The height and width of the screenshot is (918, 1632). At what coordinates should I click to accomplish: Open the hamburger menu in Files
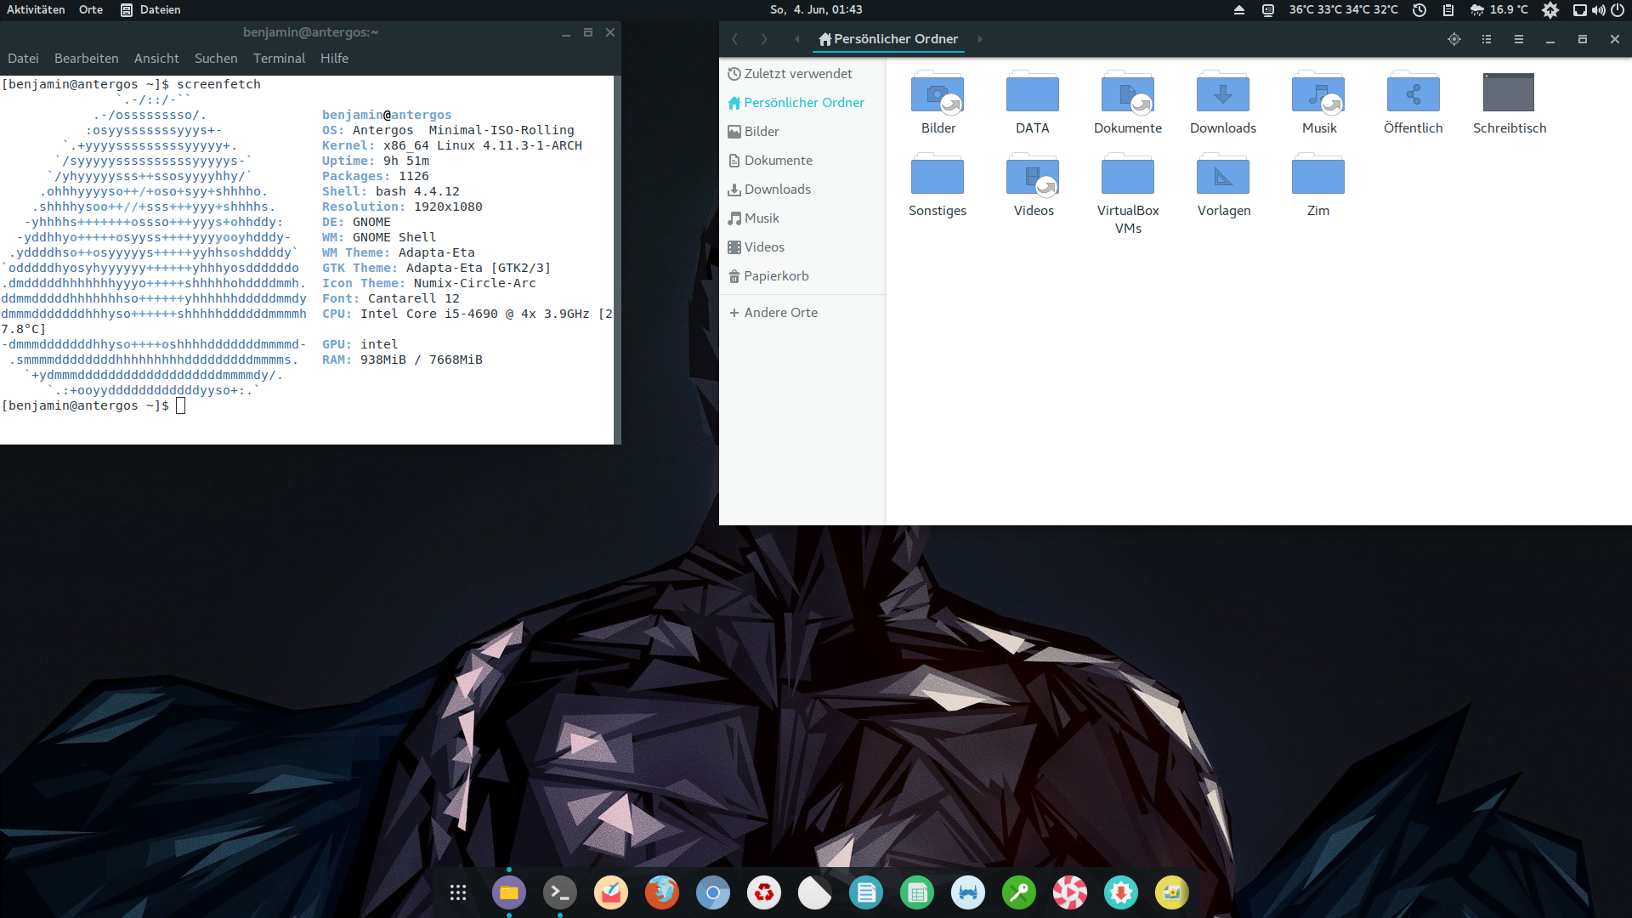[1519, 39]
